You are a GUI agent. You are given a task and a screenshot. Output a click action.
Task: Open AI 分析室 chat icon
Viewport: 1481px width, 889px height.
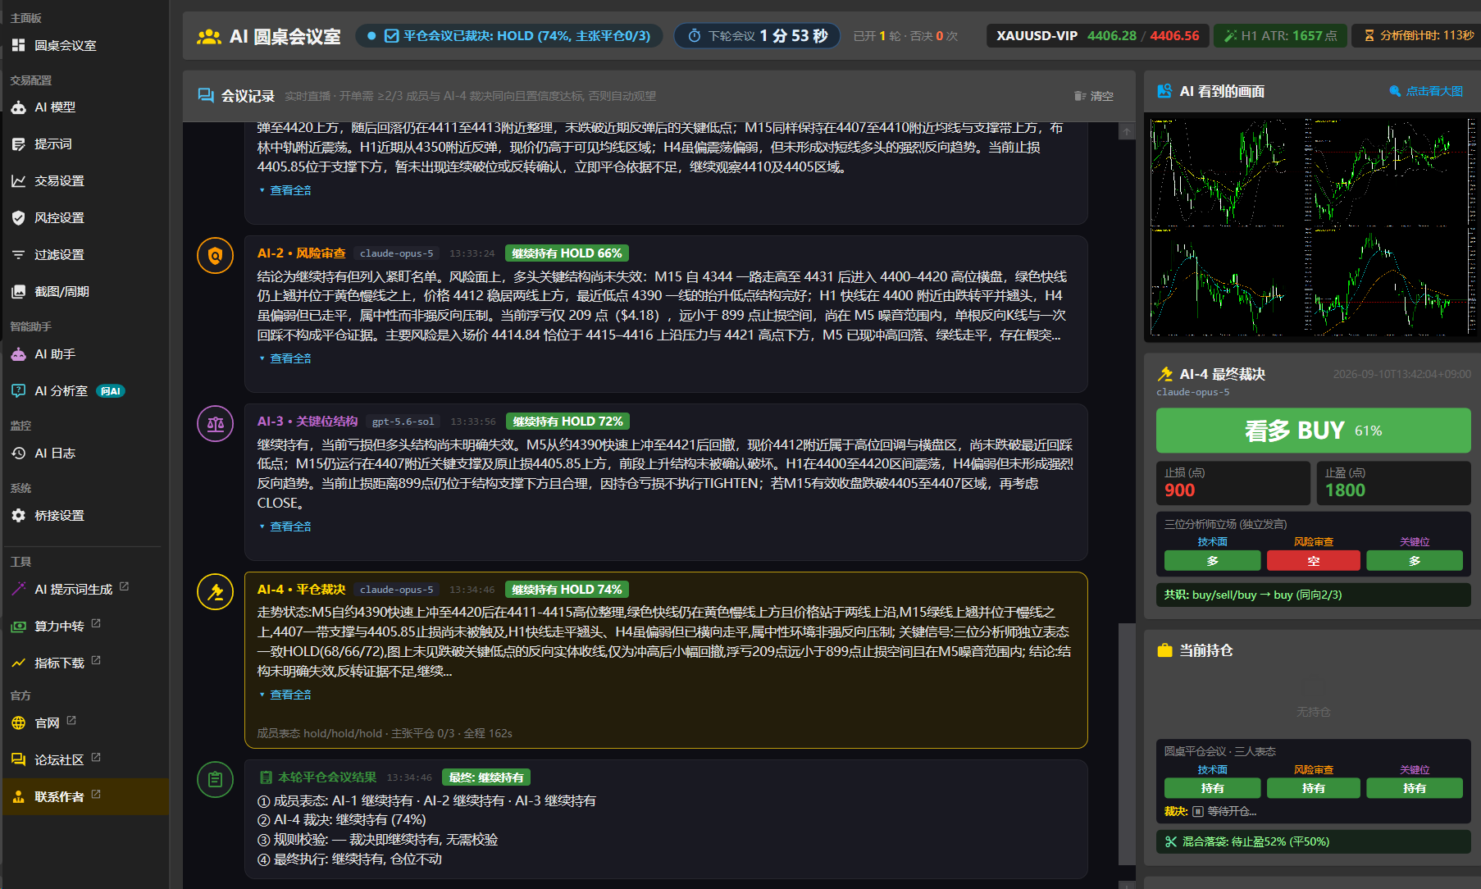click(x=19, y=390)
